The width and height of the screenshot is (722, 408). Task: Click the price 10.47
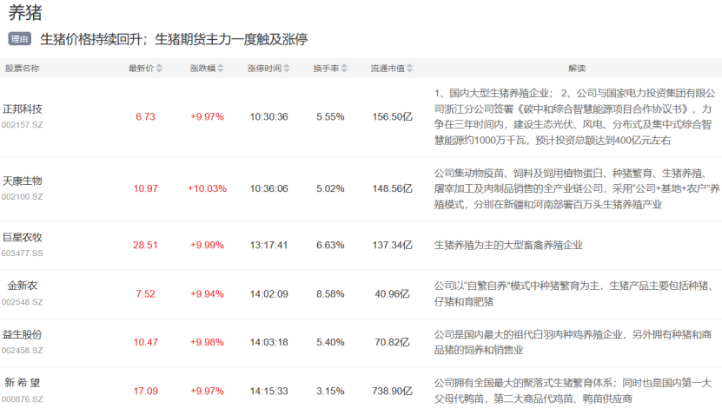[x=145, y=342]
